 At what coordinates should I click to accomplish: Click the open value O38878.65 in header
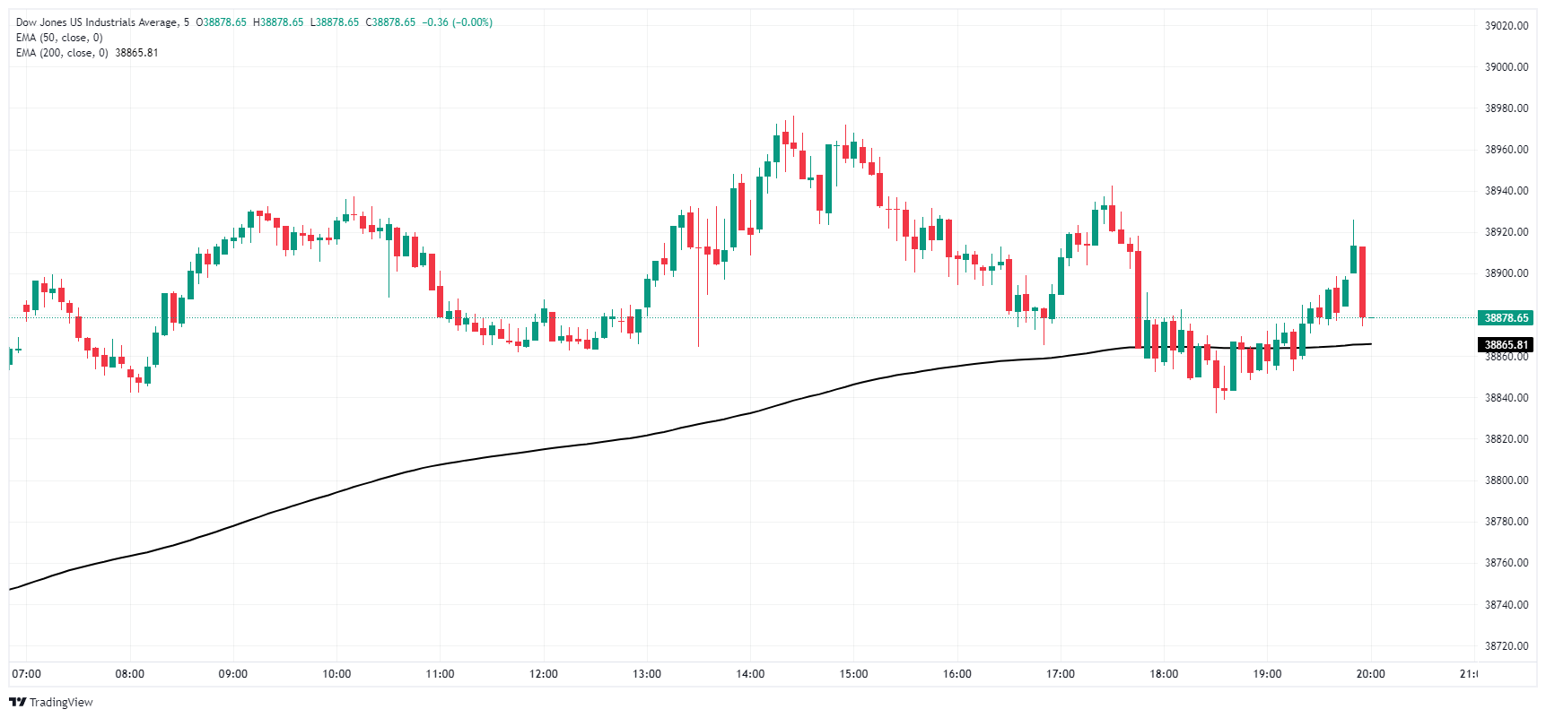pyautogui.click(x=221, y=22)
